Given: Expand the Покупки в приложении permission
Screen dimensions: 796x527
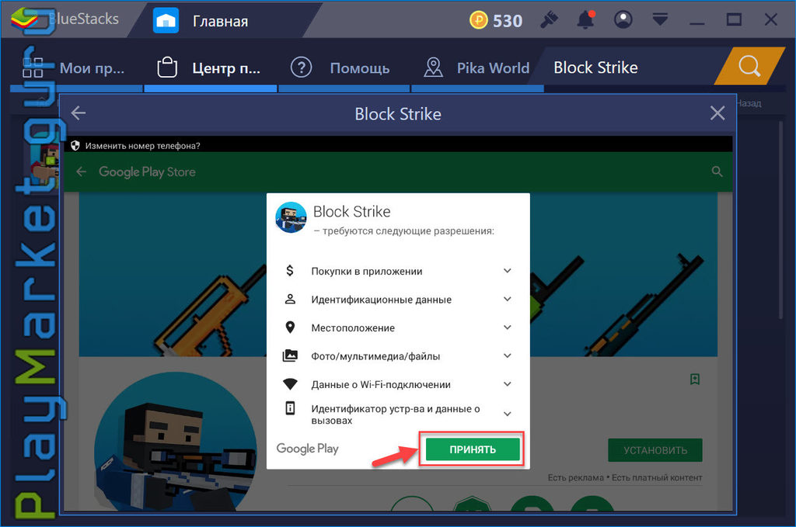Looking at the screenshot, I should point(507,271).
